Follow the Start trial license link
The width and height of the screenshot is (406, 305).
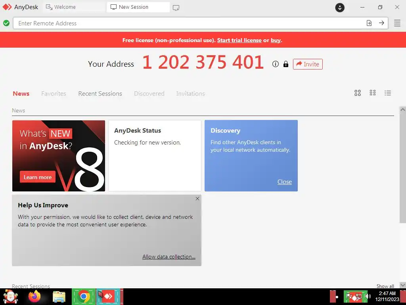click(x=239, y=40)
